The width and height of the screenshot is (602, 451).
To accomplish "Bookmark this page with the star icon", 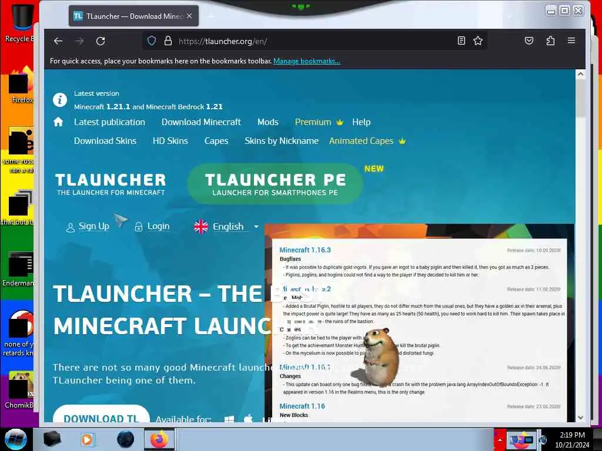I will coord(478,41).
